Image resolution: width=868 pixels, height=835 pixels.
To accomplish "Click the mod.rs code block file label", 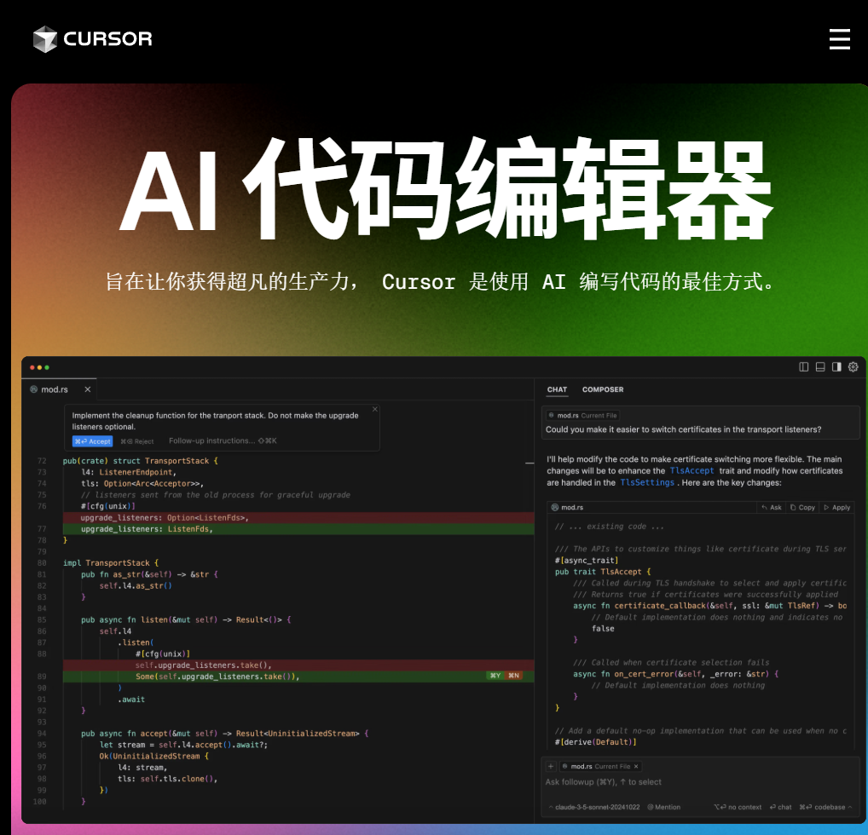I will pyautogui.click(x=567, y=508).
